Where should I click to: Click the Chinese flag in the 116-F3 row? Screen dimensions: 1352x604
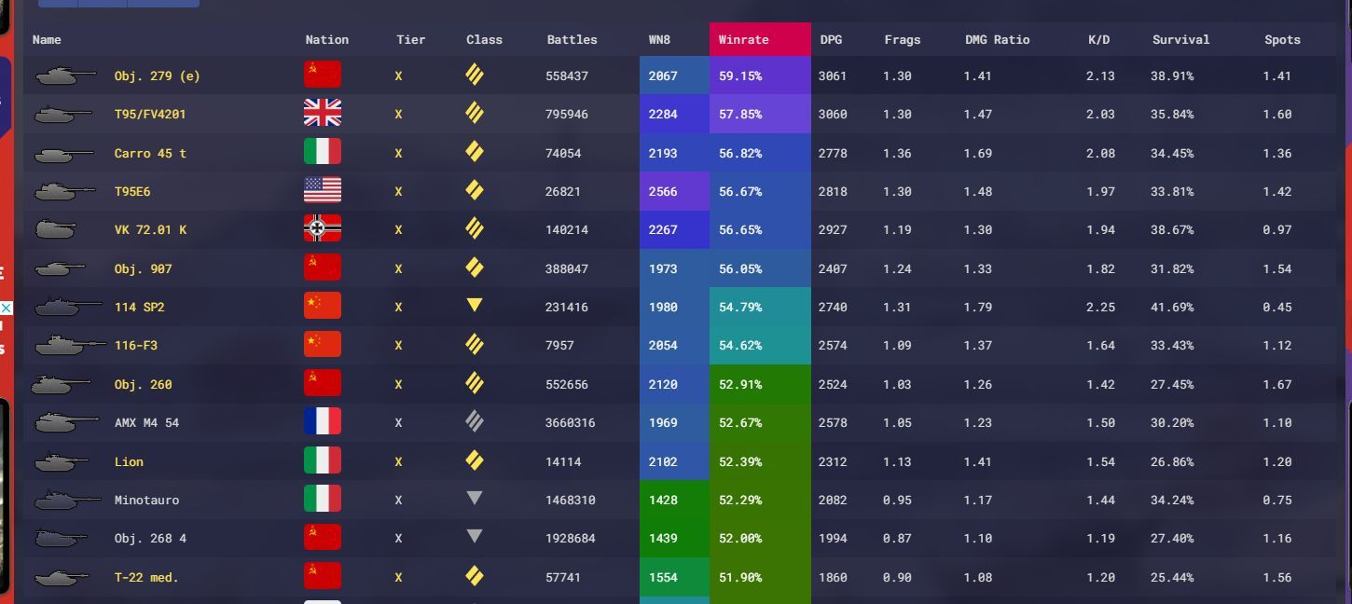point(323,345)
